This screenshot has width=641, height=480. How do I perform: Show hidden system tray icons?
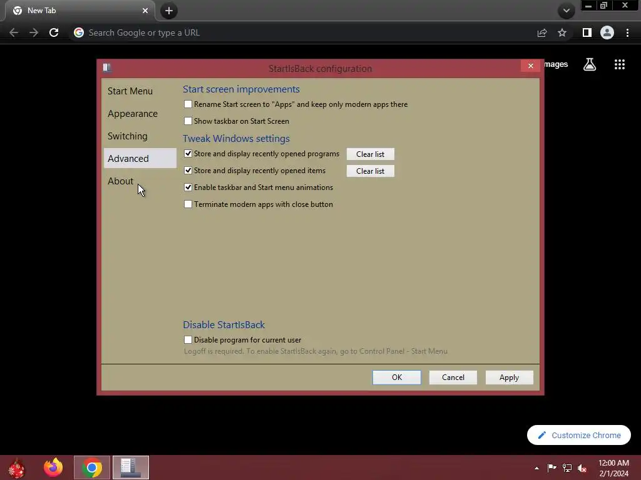coord(536,468)
